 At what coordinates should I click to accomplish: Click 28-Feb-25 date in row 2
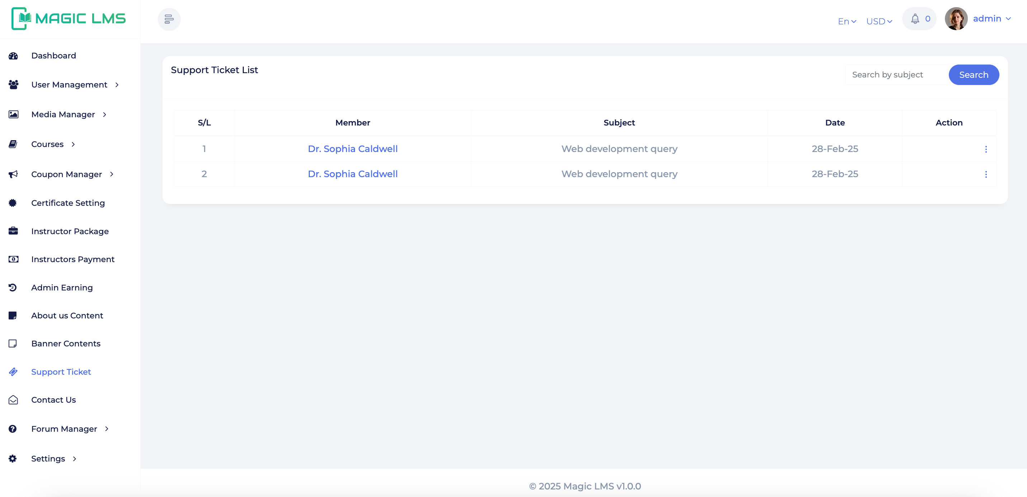[835, 174]
